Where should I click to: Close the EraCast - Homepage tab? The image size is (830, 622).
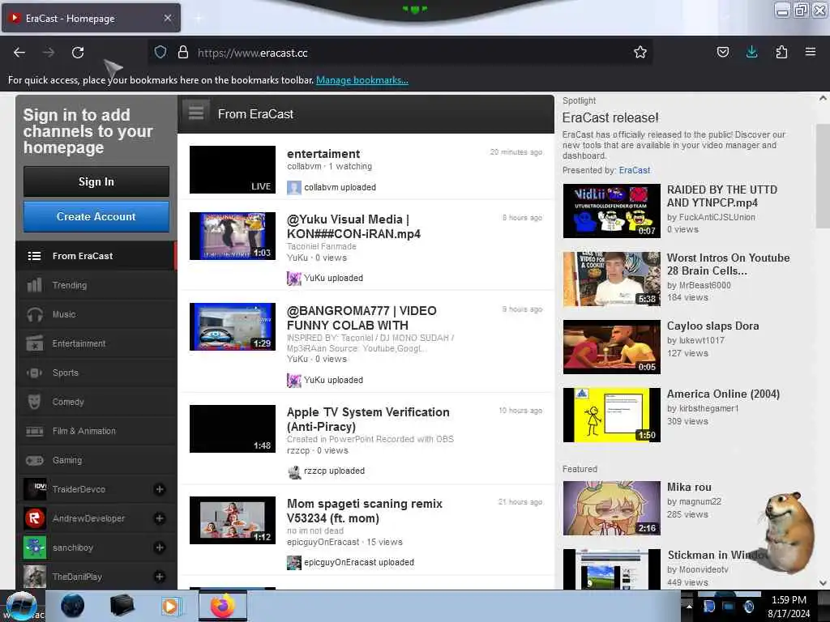click(167, 18)
